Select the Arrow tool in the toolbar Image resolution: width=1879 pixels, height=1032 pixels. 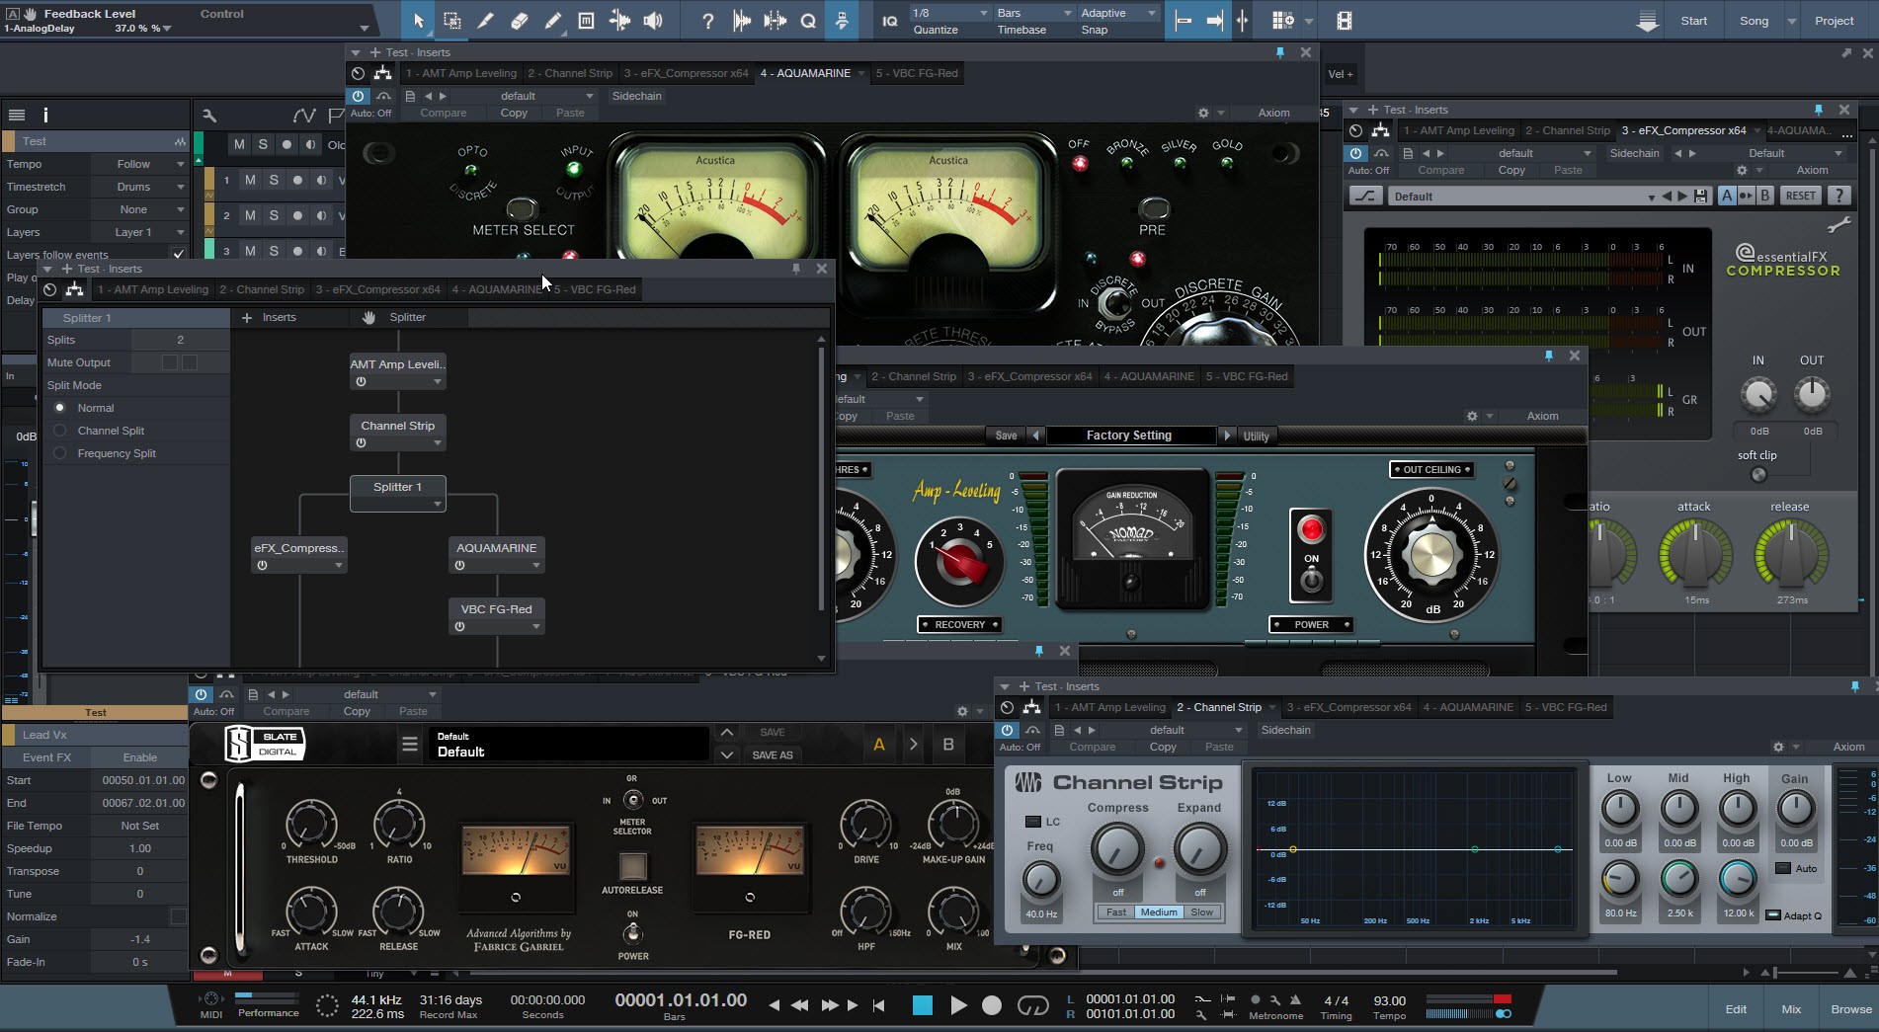(x=418, y=20)
